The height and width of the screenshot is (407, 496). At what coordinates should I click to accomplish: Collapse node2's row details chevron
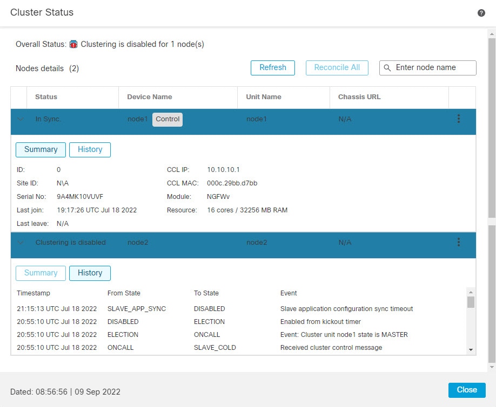20,242
